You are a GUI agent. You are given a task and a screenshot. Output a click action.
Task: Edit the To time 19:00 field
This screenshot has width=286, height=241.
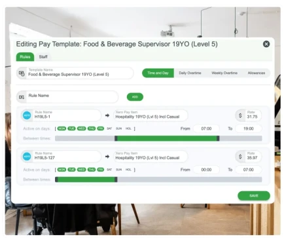point(249,128)
